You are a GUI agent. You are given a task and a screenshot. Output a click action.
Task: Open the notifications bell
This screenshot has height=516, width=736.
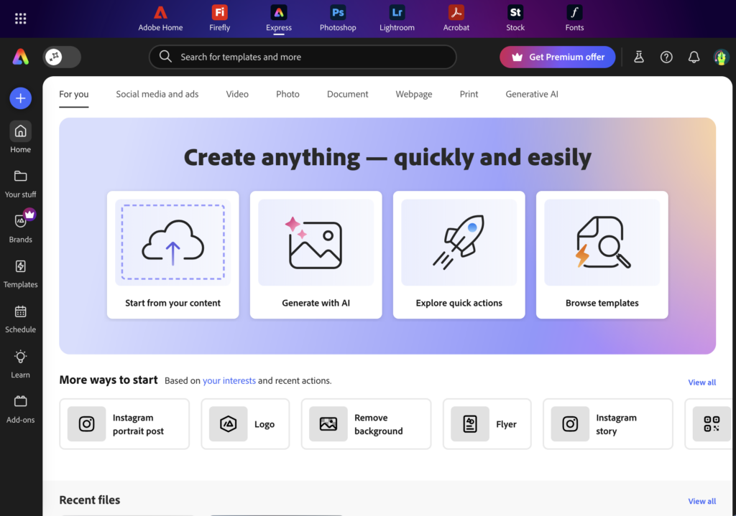(x=694, y=57)
